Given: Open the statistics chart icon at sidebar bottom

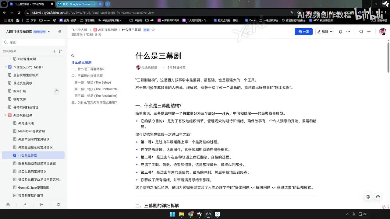Looking at the screenshot, I should coord(42,205).
